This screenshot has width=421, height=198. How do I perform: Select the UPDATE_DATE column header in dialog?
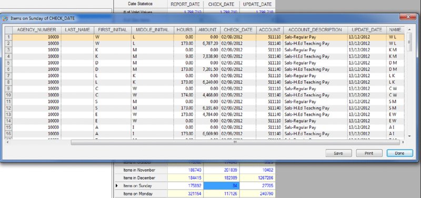(x=367, y=30)
